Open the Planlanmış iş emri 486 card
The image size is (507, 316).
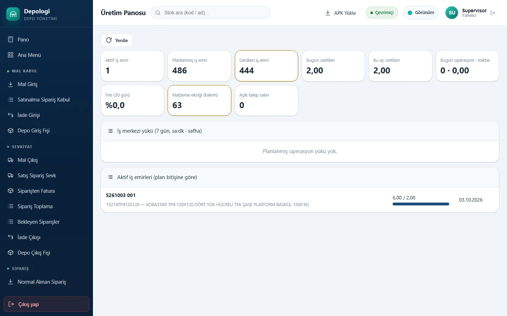[x=200, y=66]
